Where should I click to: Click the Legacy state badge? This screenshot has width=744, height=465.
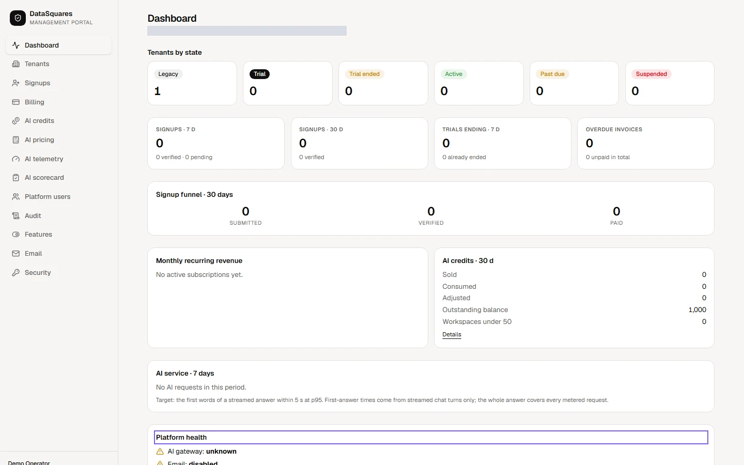pyautogui.click(x=168, y=74)
